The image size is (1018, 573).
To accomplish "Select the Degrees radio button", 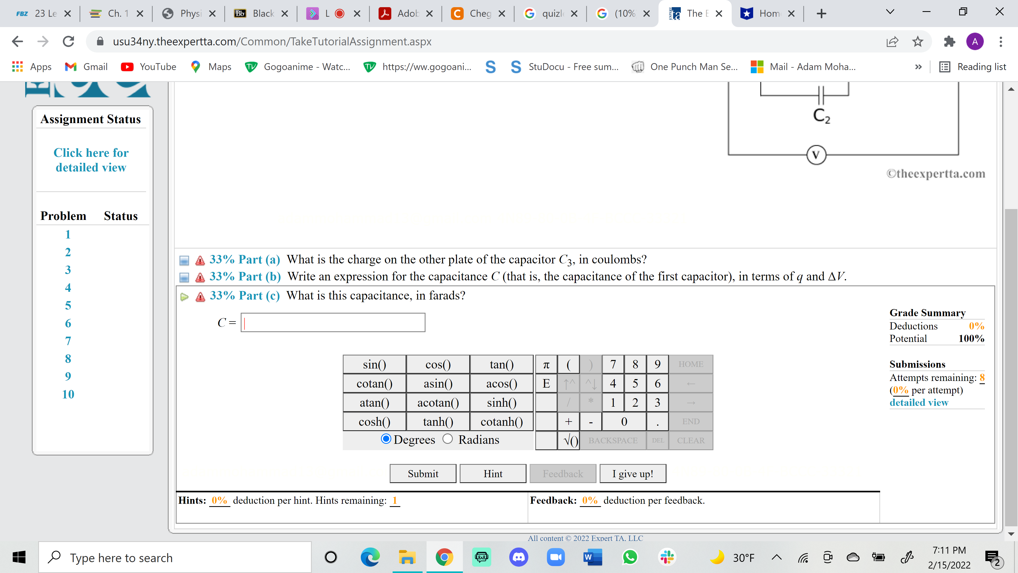I will point(386,439).
